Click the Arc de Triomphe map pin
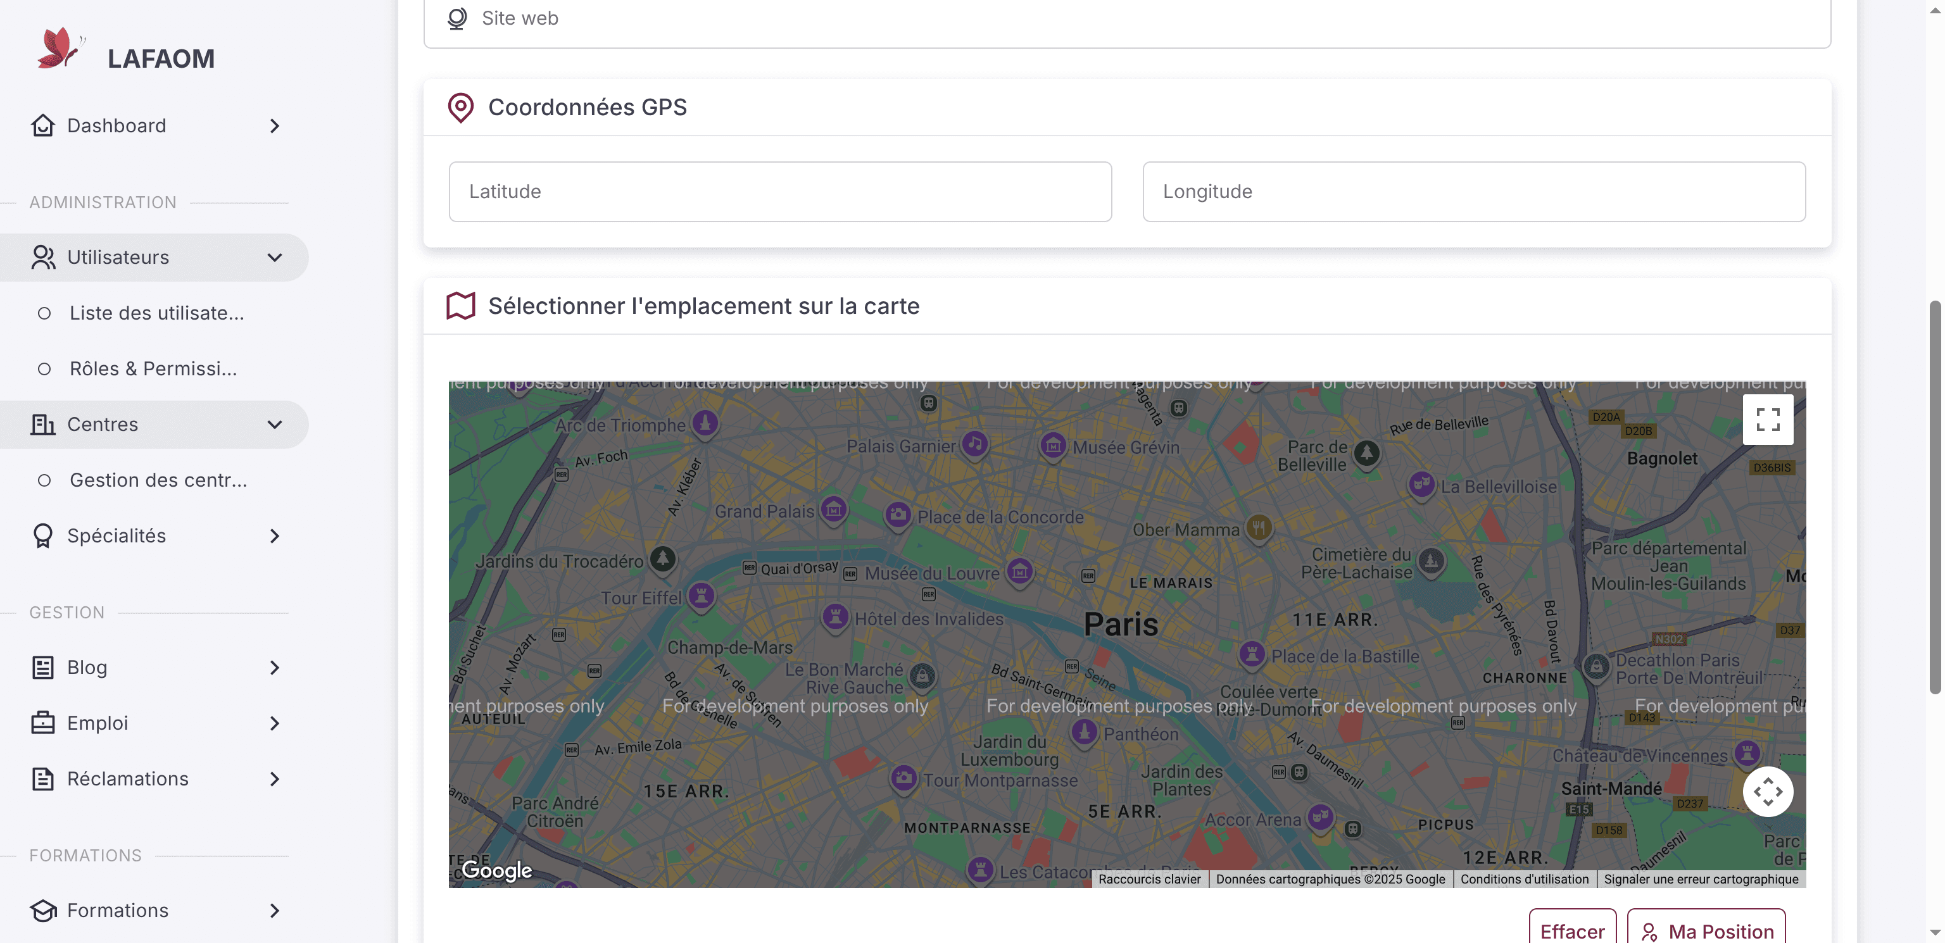The width and height of the screenshot is (1945, 943). pyautogui.click(x=705, y=423)
